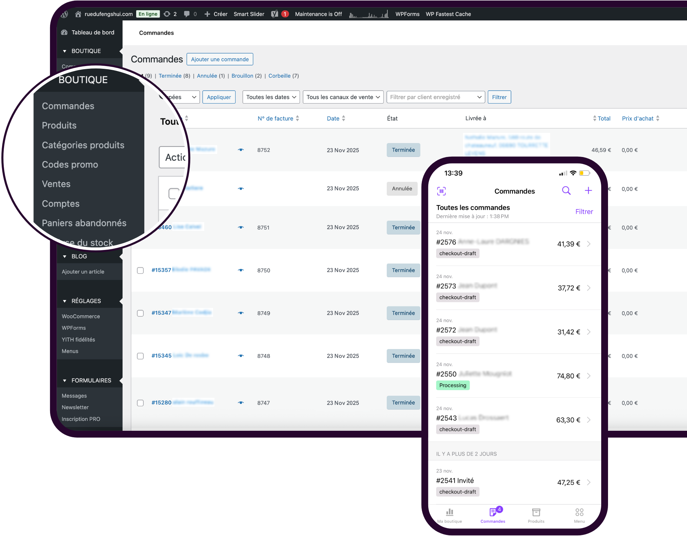Open Menu grid icon in mobile app
The height and width of the screenshot is (536, 687).
(x=579, y=513)
